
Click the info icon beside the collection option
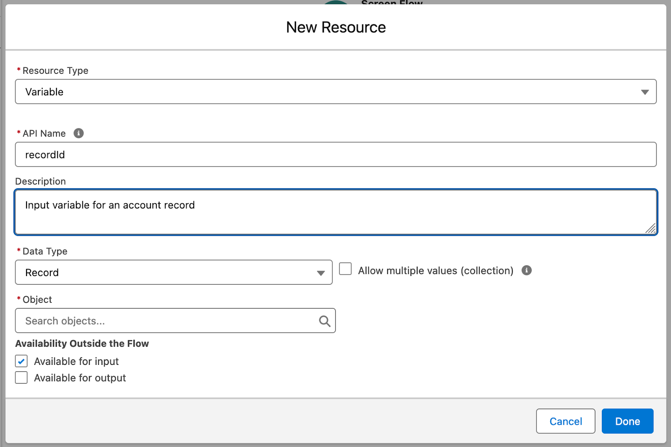point(526,270)
